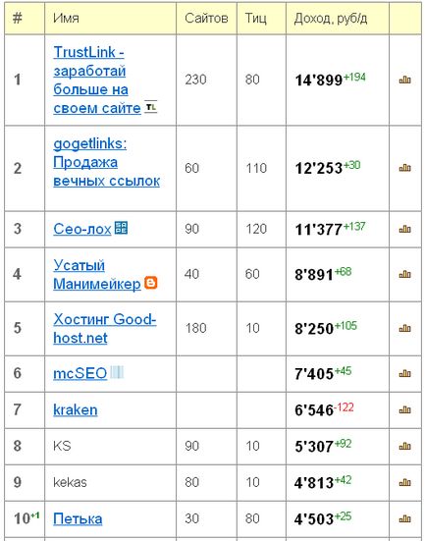Open the kraken link
The image size is (426, 541).
pyautogui.click(x=76, y=409)
